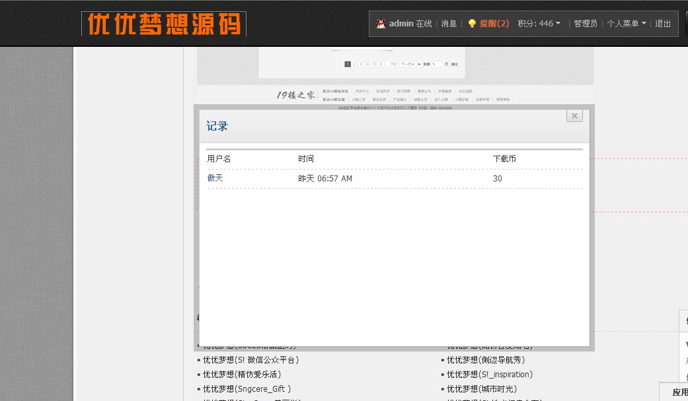This screenshot has width=688, height=401.
Task: Click 退出 to log out
Action: (x=663, y=24)
